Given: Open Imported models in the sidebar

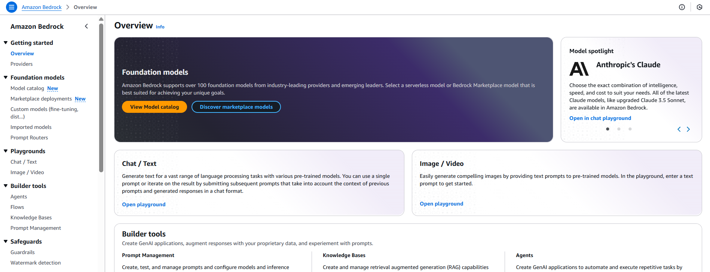Looking at the screenshot, I should (31, 127).
